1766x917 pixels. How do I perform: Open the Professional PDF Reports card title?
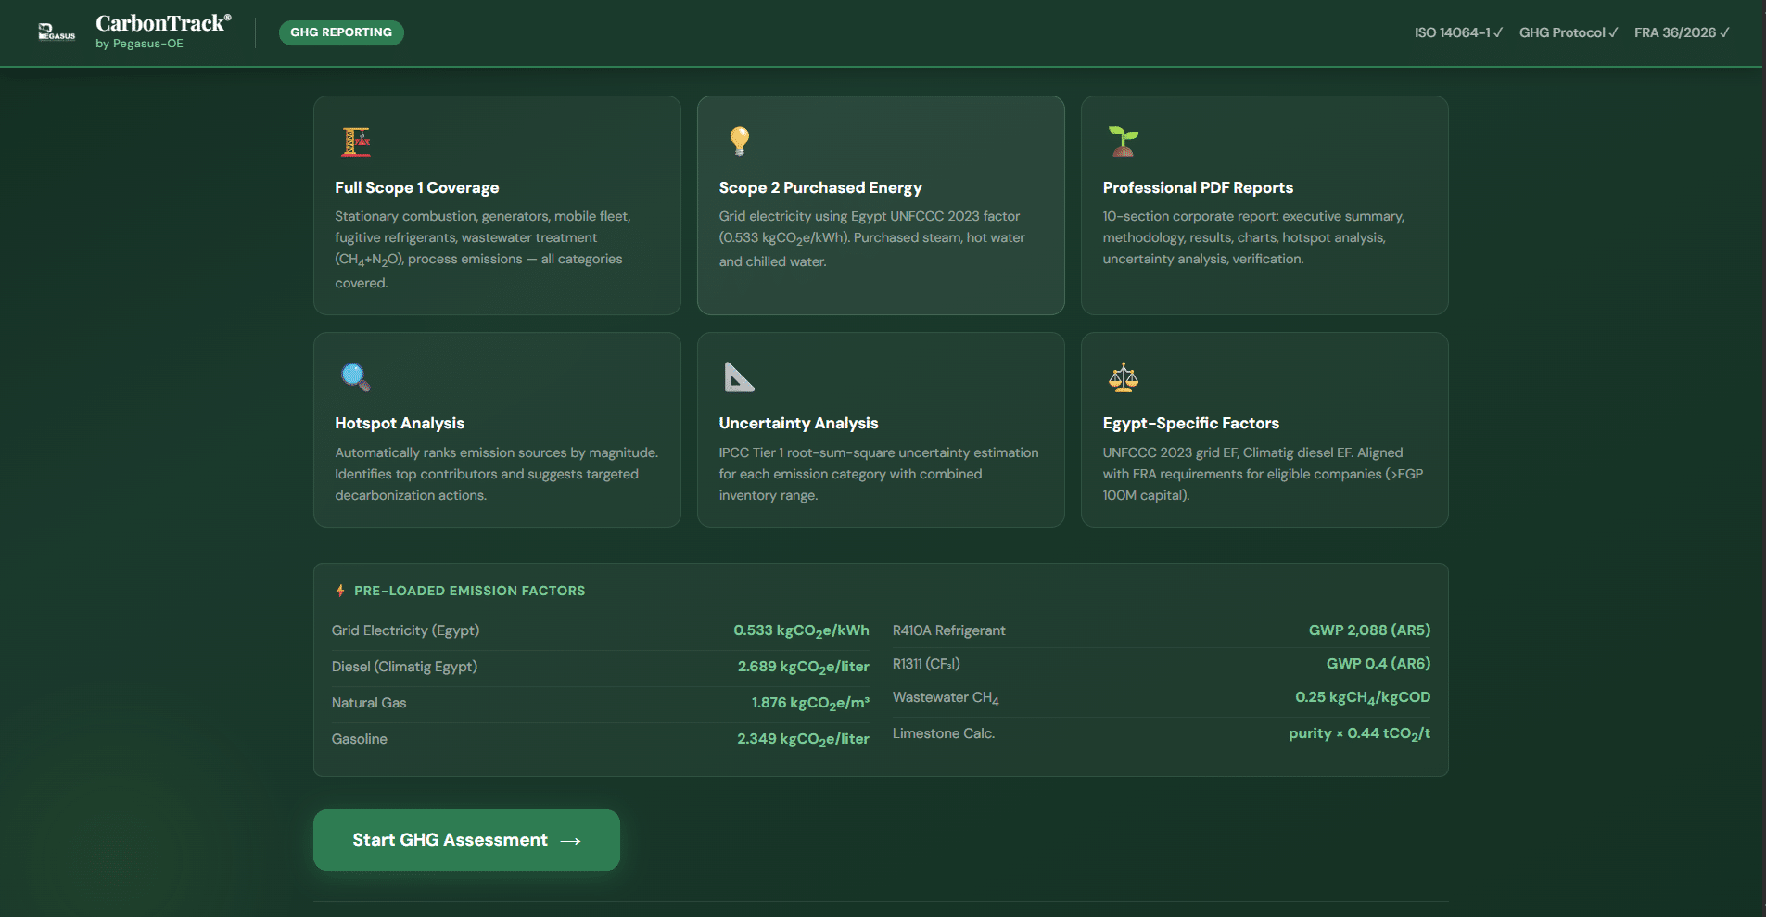pyautogui.click(x=1197, y=187)
